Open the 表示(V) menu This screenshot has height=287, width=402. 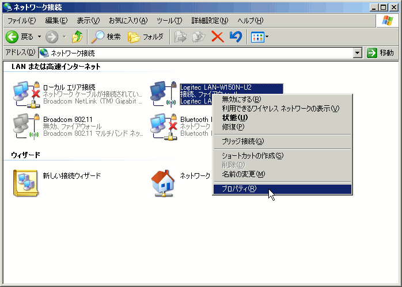pyautogui.click(x=88, y=21)
